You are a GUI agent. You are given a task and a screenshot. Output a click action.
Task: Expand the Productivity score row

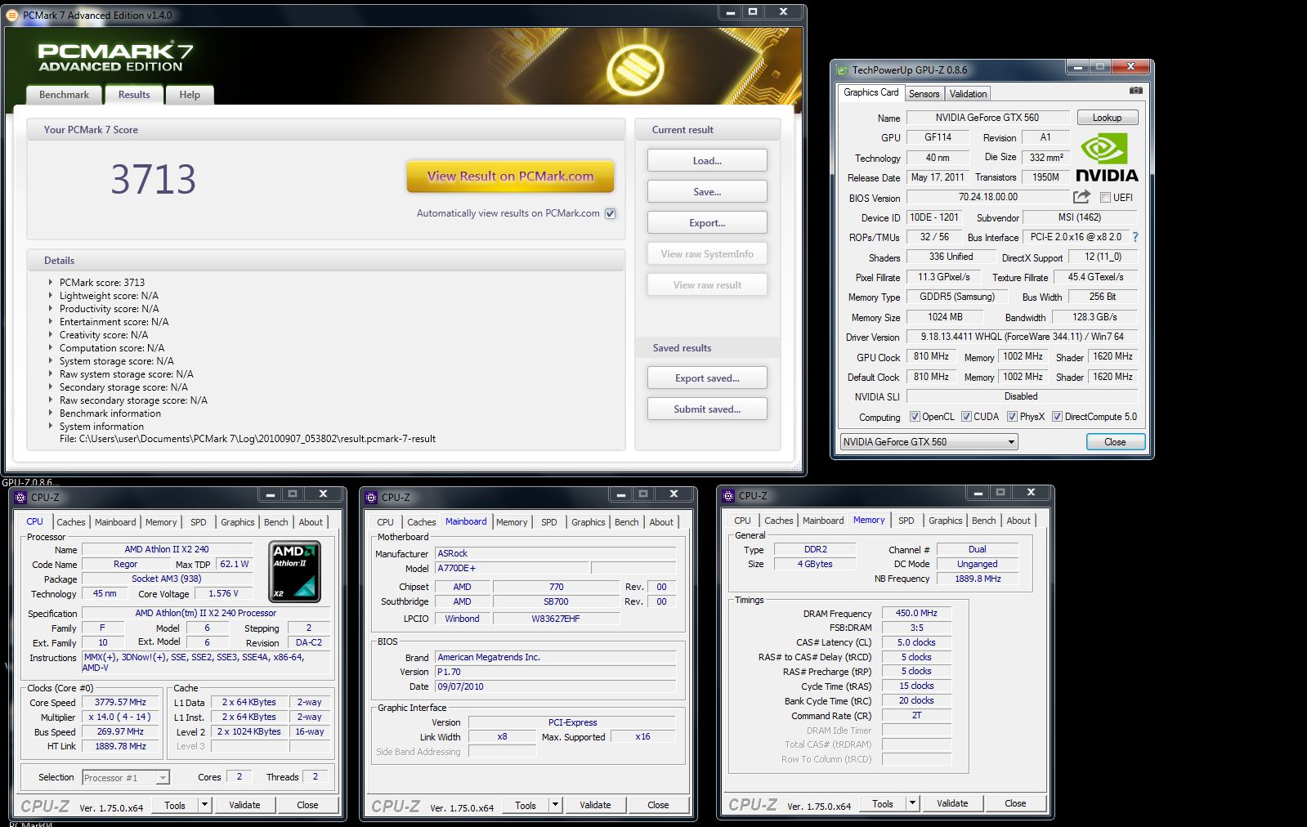[51, 309]
